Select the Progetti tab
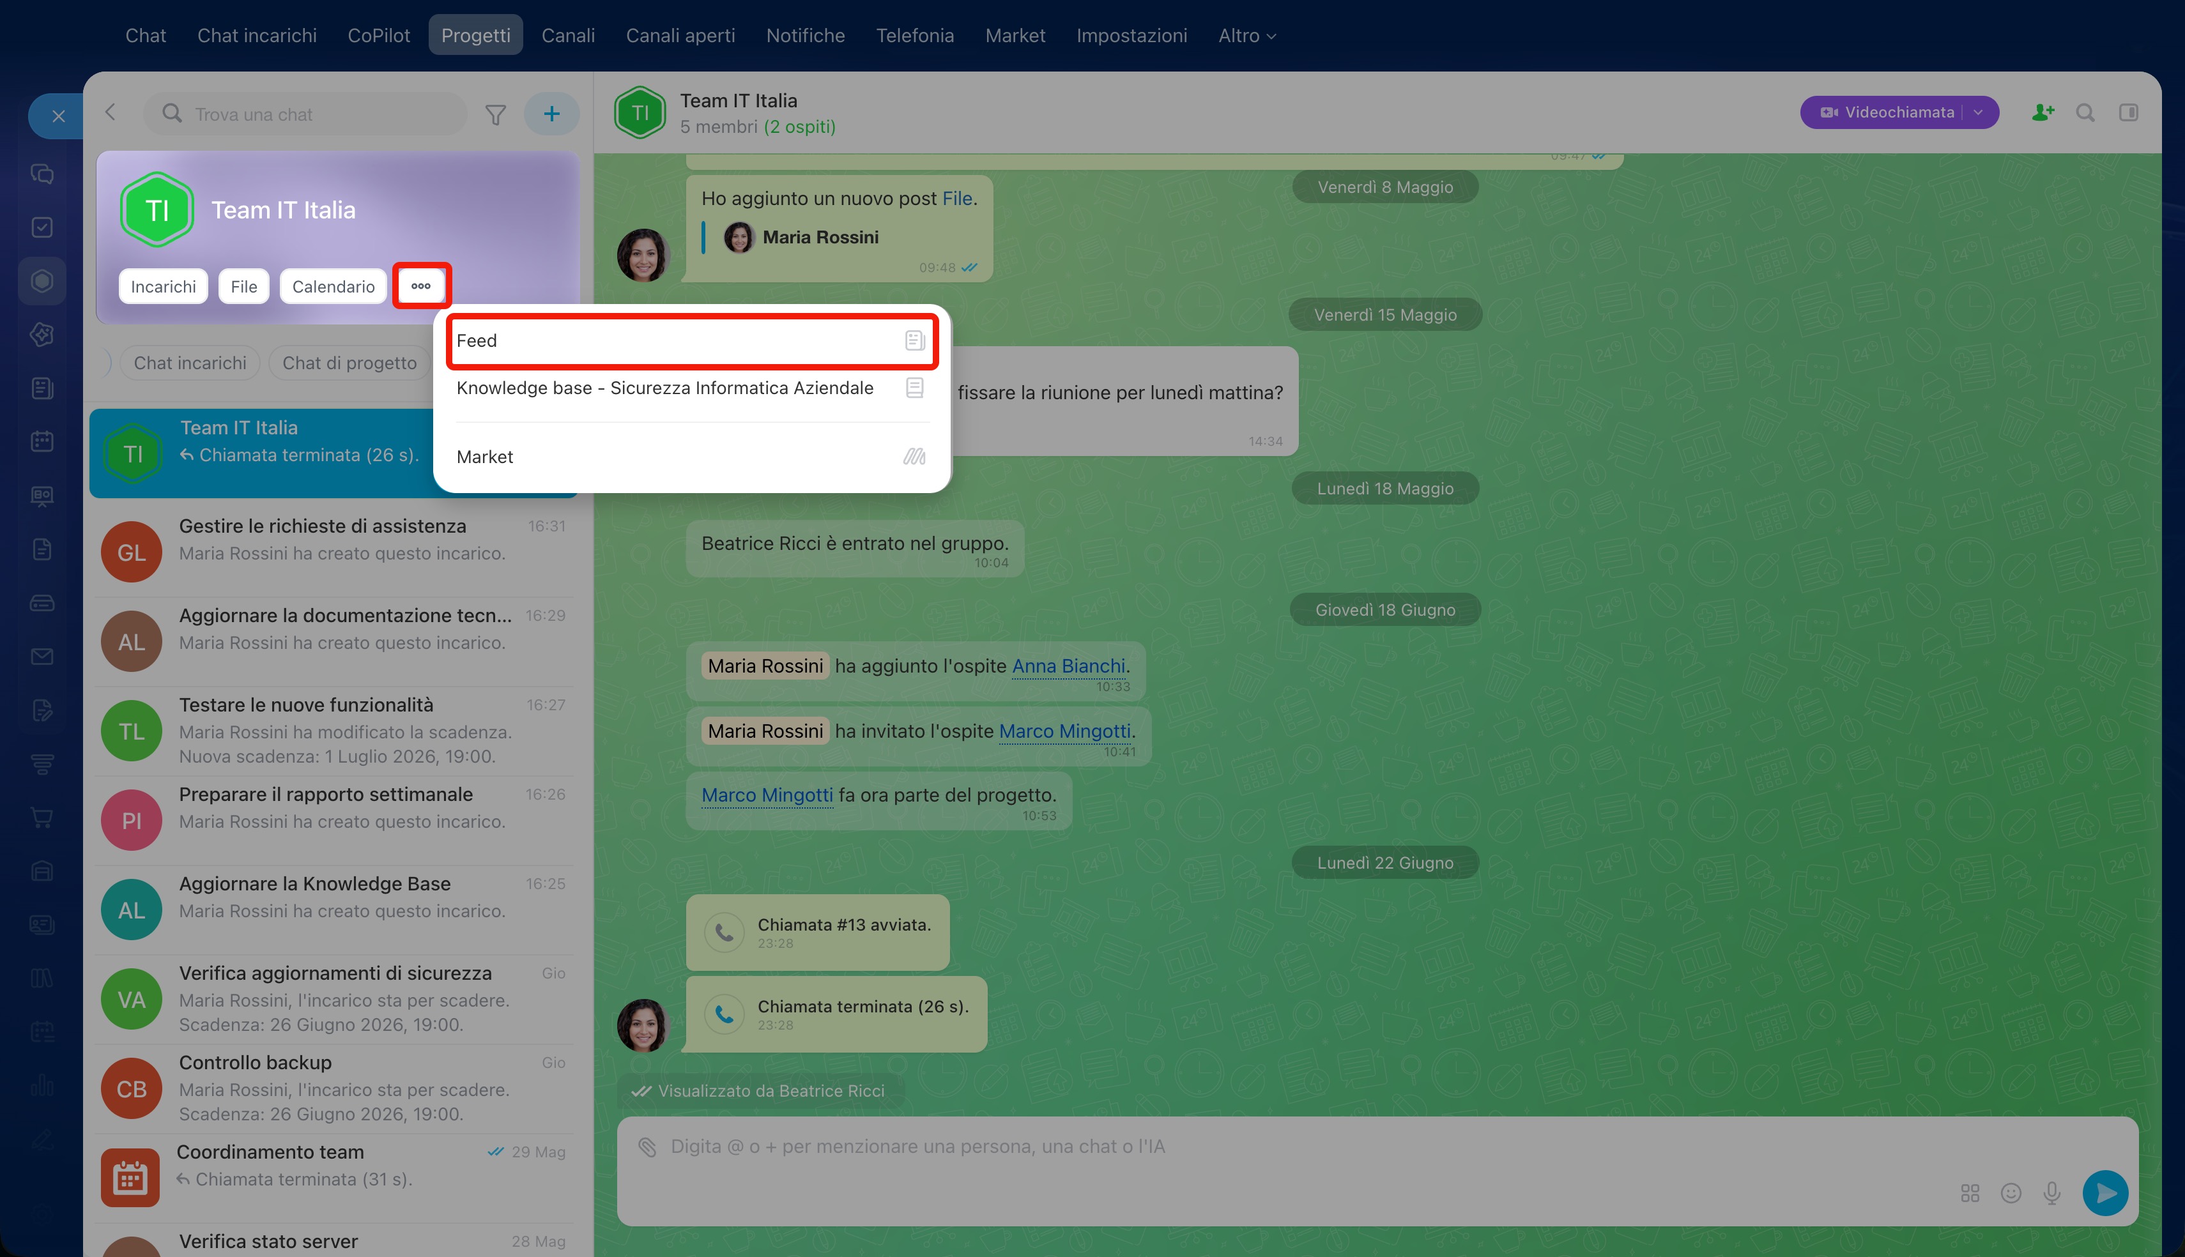Image resolution: width=2185 pixels, height=1257 pixels. pos(476,35)
